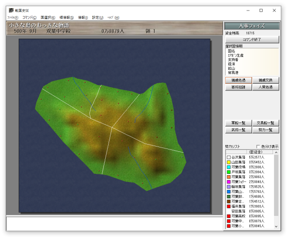Image resolution: width=287 pixels, height=237 pixels.
Task: Open the コマンド(C) menu
Action: click(29, 18)
